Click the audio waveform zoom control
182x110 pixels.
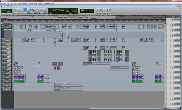coord(16,10)
